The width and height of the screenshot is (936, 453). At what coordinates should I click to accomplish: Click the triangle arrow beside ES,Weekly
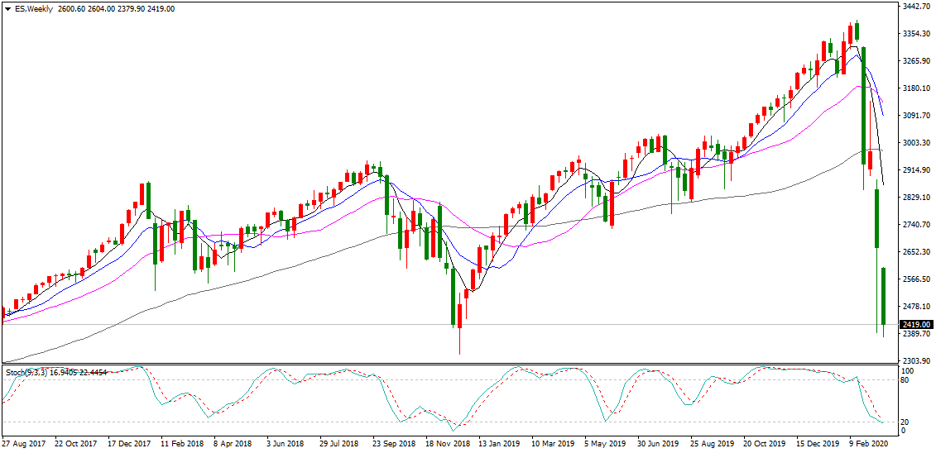point(7,8)
